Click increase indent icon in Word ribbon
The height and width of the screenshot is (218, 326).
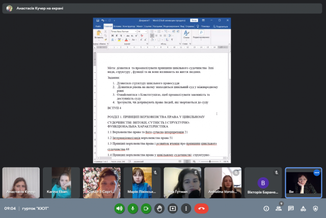coord(178,32)
